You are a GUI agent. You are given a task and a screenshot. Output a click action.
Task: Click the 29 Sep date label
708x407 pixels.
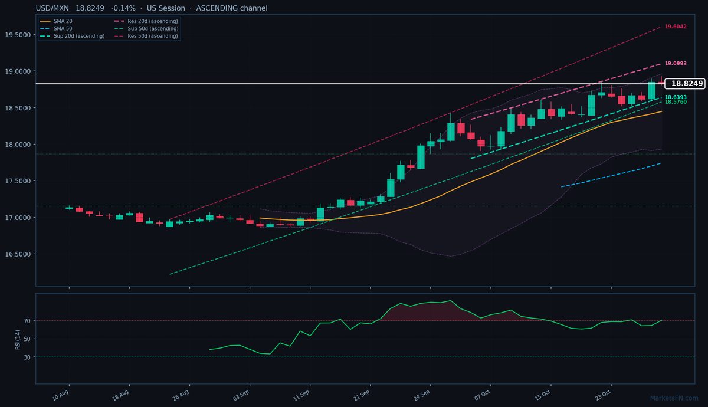421,395
